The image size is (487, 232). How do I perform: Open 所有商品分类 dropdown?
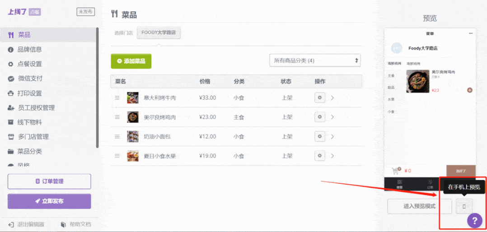(x=315, y=60)
